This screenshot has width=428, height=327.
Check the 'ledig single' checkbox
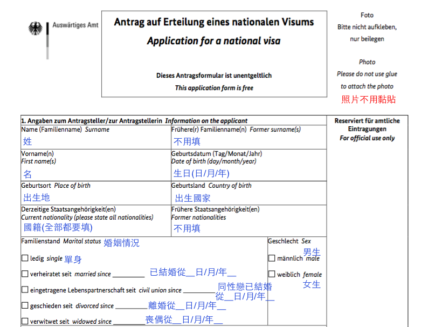[x=25, y=258]
